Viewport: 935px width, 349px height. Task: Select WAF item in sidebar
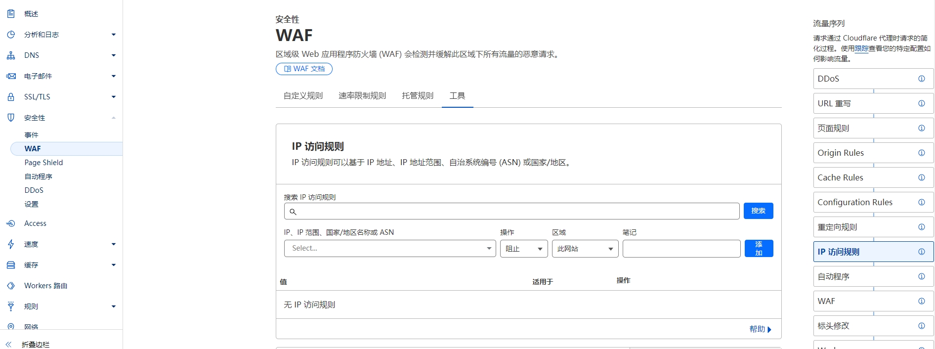[66, 149]
